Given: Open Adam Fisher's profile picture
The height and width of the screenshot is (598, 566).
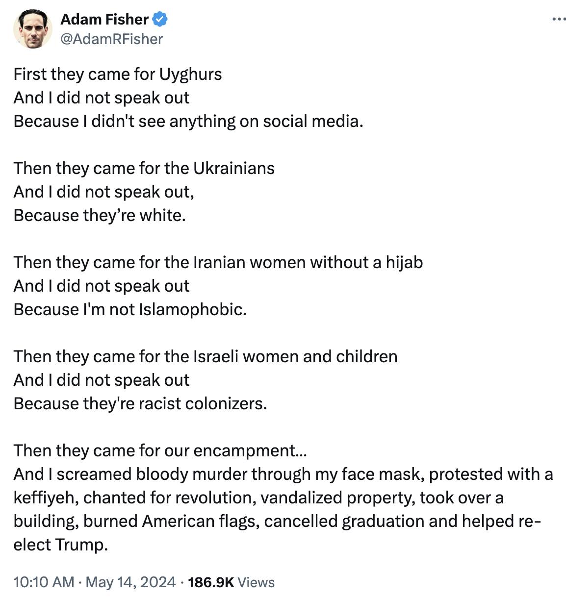Looking at the screenshot, I should 32,28.
